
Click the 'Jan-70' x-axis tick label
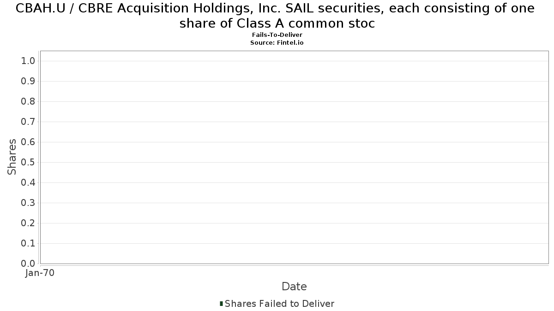pyautogui.click(x=40, y=273)
